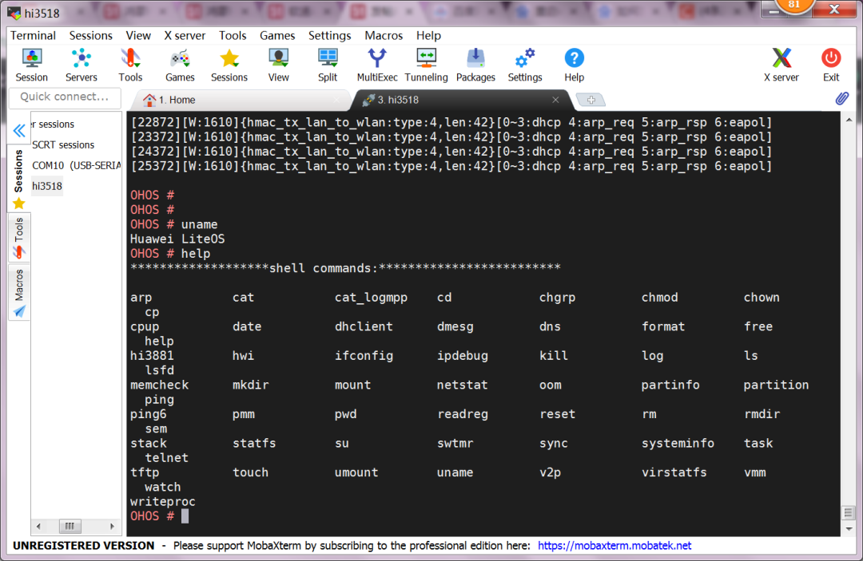This screenshot has height=561, width=863.
Task: Switch to the 1. Home tab
Action: 240,100
